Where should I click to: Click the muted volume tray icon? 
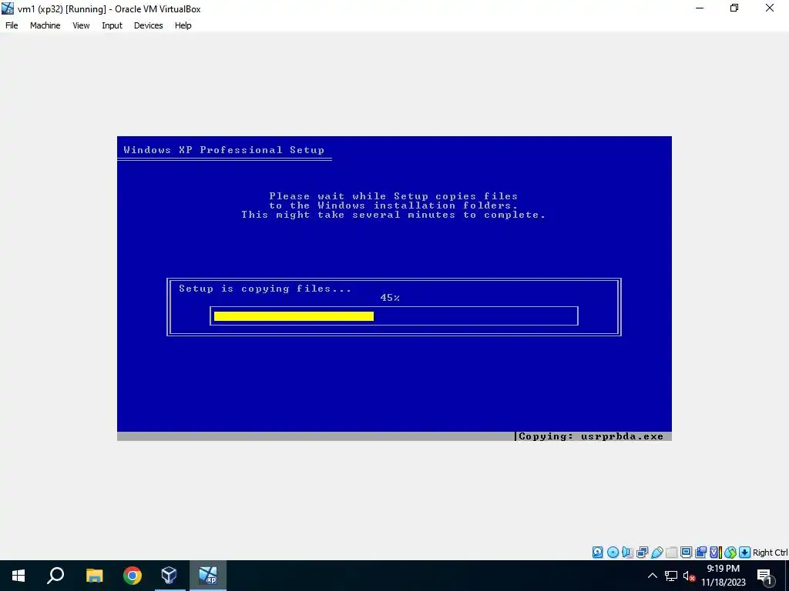click(x=690, y=576)
